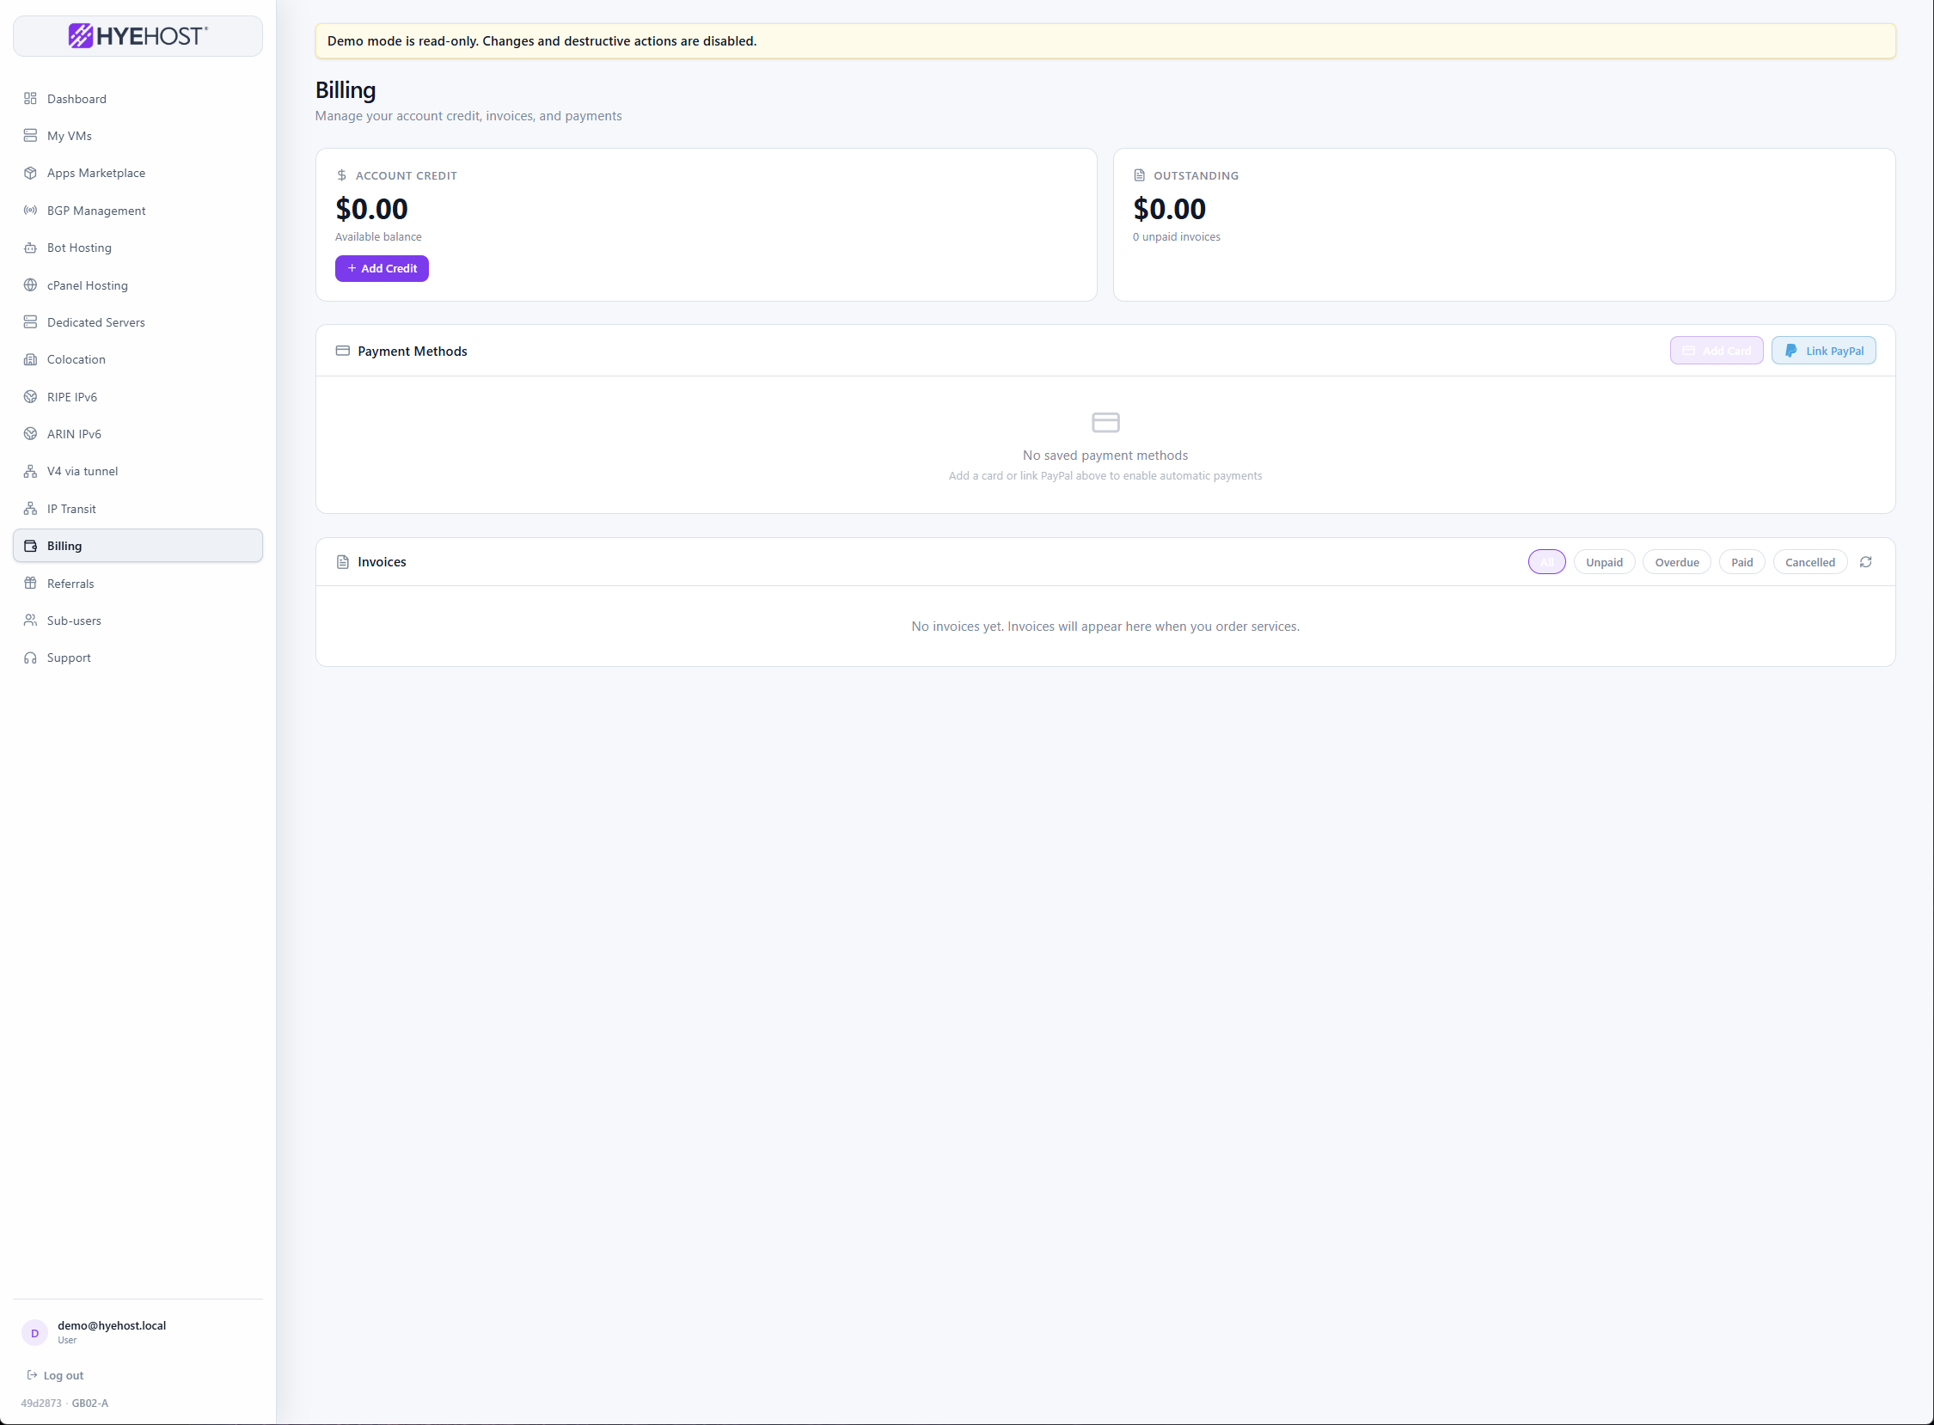This screenshot has width=1934, height=1425.
Task: Open Dedicated Servers page
Action: point(138,321)
